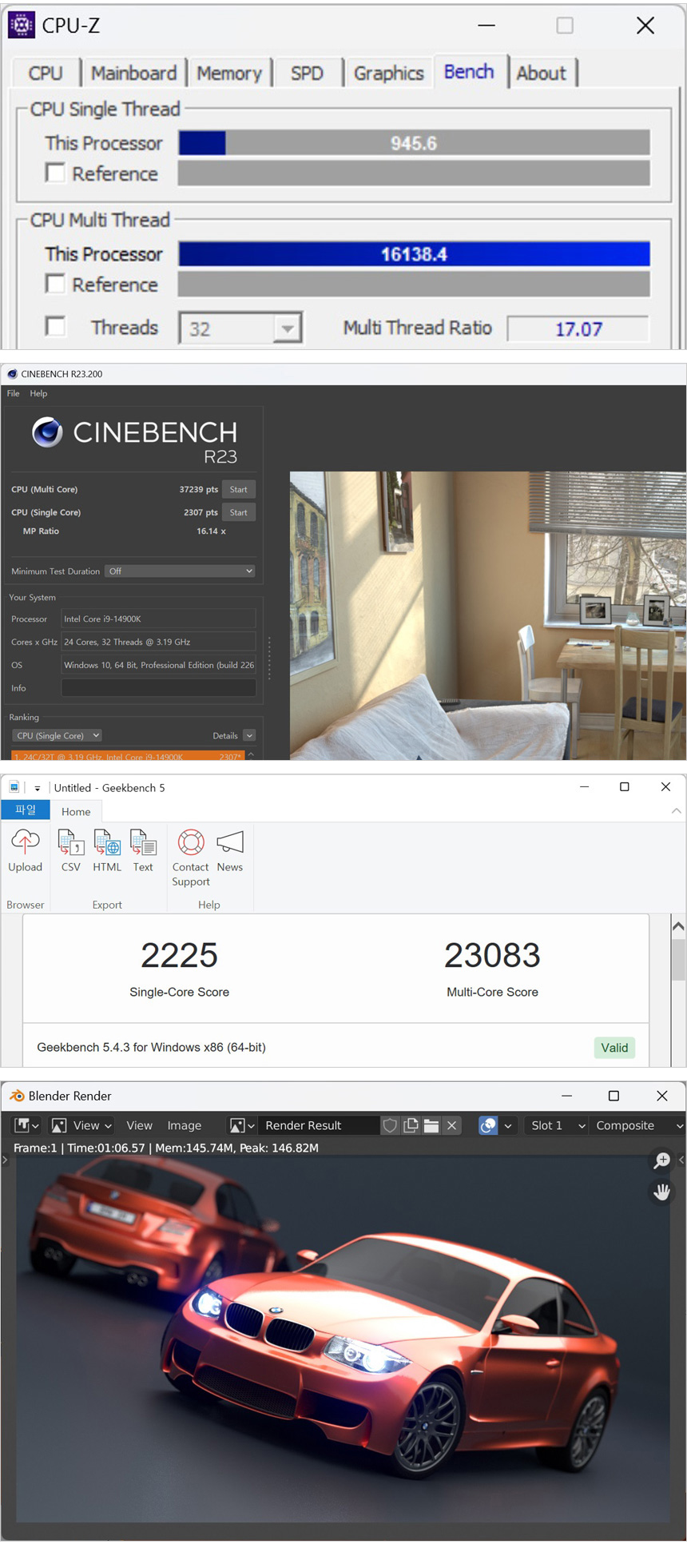Viewport: 687px width, 1544px height.
Task: Open the Slot 1 dropdown in Blender
Action: point(558,1125)
